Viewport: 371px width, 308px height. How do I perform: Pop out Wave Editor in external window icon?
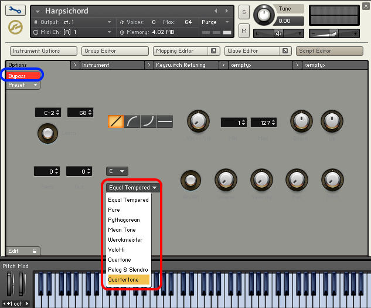(285, 51)
